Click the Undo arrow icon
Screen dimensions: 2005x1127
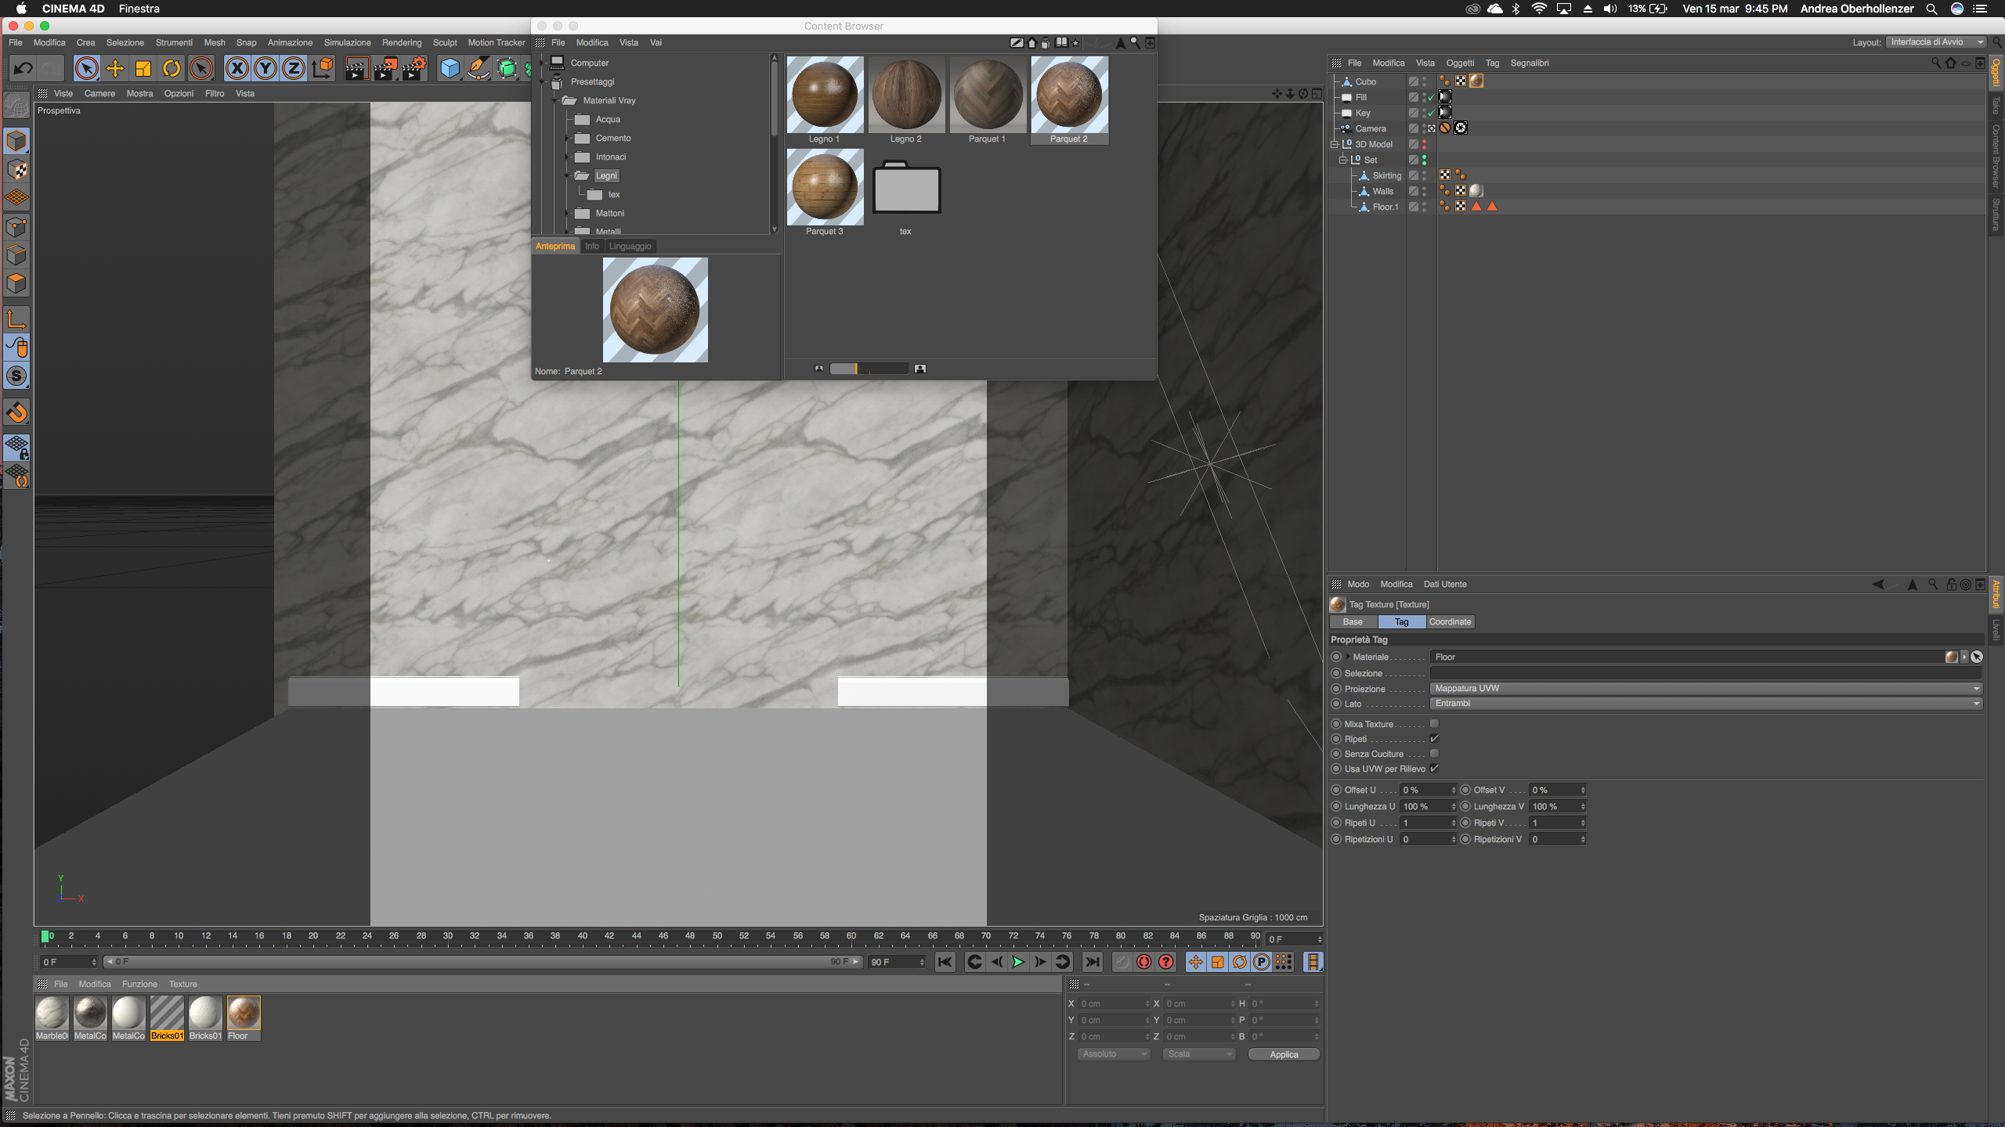[23, 69]
